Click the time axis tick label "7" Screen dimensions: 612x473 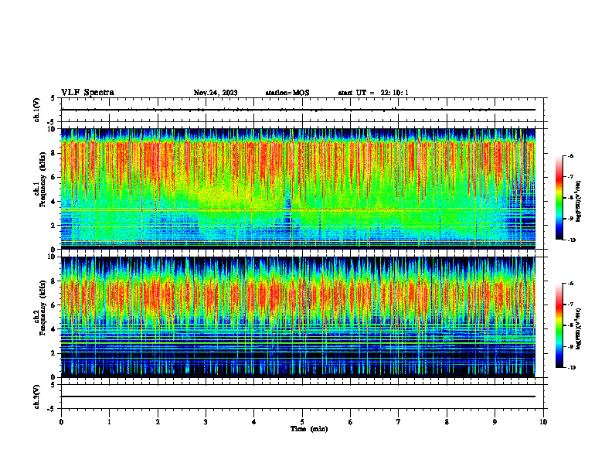399,422
